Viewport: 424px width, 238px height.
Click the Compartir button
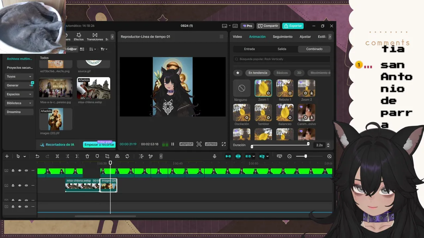pyautogui.click(x=268, y=26)
